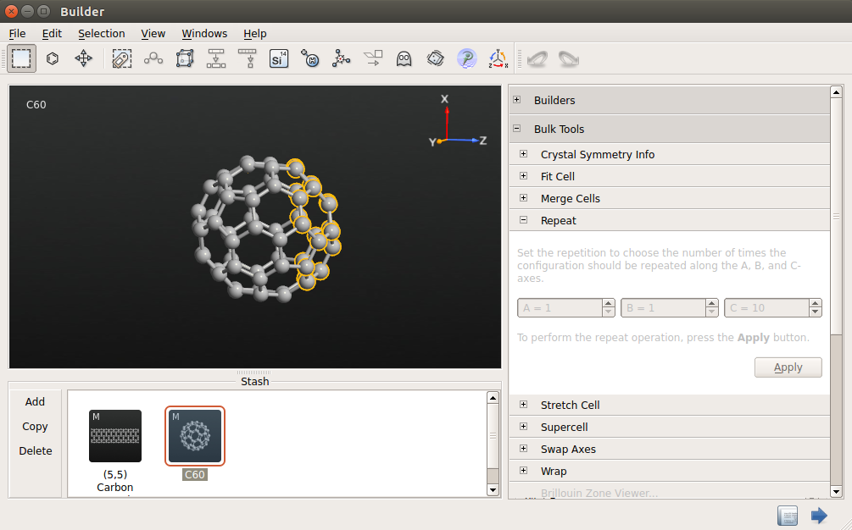Open the Help menu
Screen dimensions: 852x530
[255, 34]
